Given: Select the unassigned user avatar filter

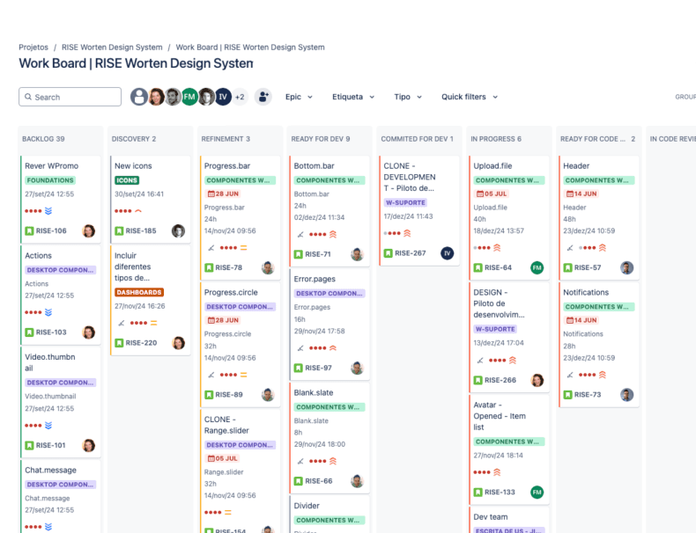Looking at the screenshot, I should (139, 97).
